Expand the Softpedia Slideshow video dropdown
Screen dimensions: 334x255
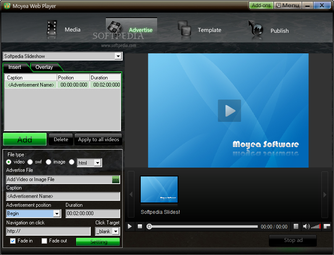118,56
